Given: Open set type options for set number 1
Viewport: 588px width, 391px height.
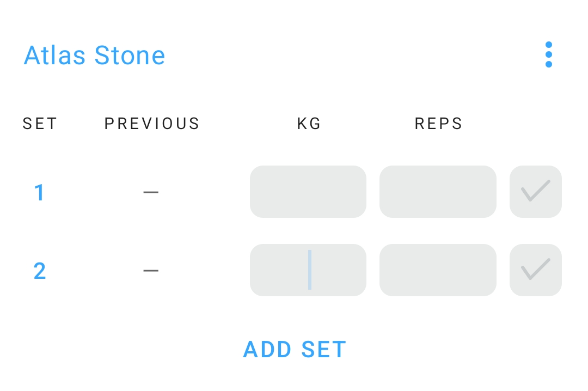Looking at the screenshot, I should click(x=39, y=193).
